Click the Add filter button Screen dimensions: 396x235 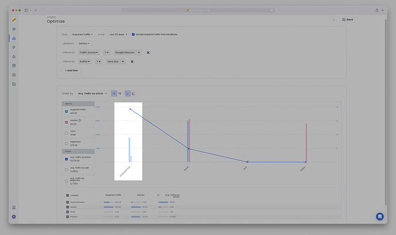click(x=72, y=70)
